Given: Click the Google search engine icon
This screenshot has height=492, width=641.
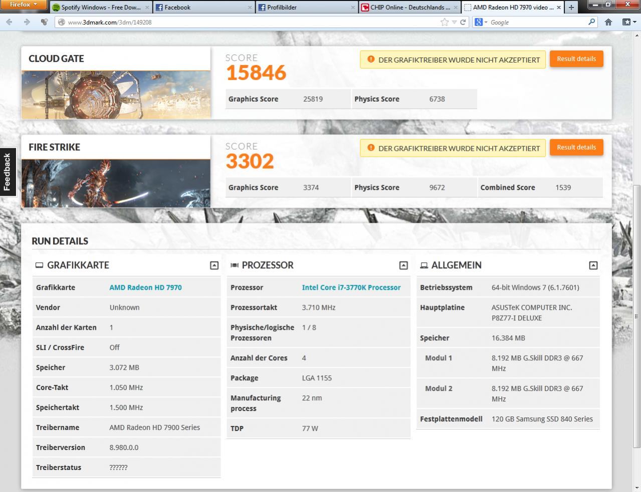Looking at the screenshot, I should (x=479, y=22).
